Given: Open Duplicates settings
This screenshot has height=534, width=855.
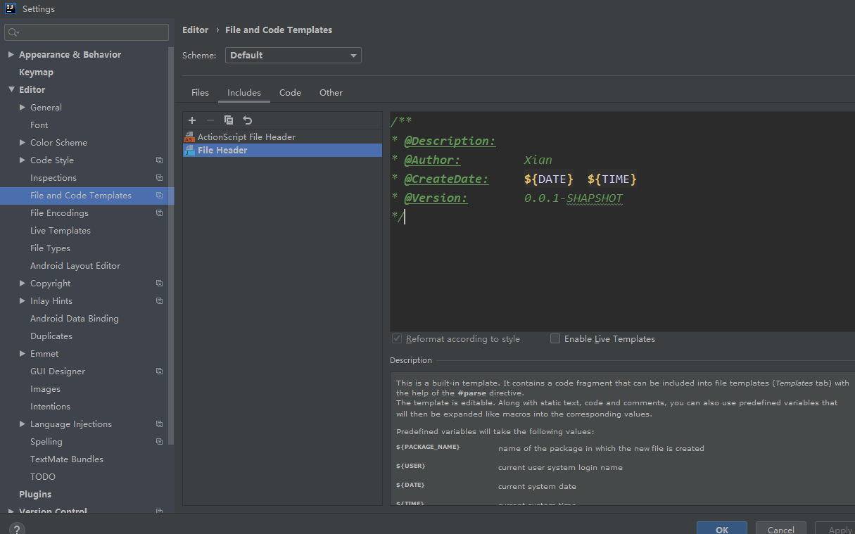Looking at the screenshot, I should (x=51, y=336).
